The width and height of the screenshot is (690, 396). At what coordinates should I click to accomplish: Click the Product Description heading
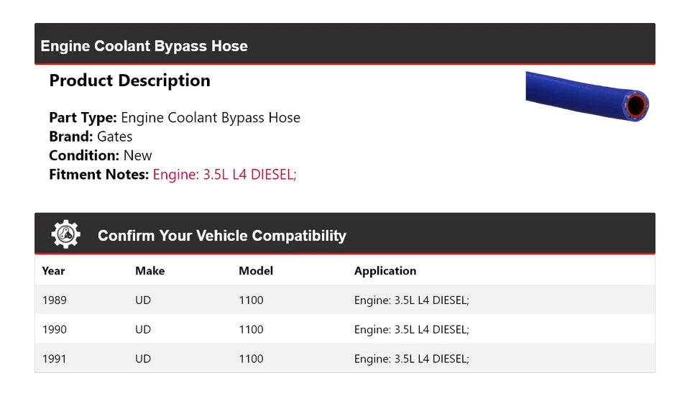[x=129, y=80]
